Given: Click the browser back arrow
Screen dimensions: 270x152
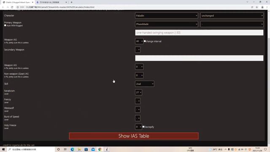Looking at the screenshot, I should 3,7.
